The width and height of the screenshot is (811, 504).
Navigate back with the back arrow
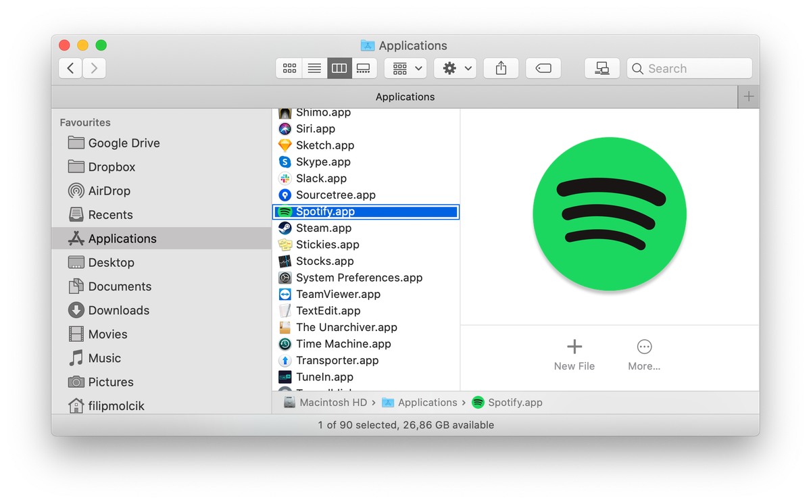[x=70, y=68]
